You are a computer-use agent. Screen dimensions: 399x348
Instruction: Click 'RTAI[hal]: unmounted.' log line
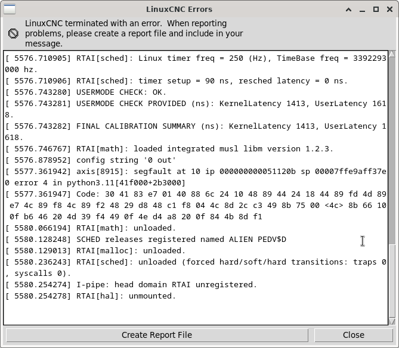(x=90, y=296)
